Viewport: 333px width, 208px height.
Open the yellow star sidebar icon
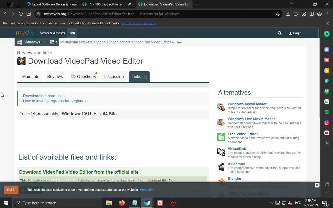327,70
